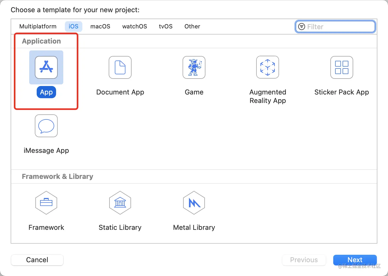
Task: Select the tvOS tab
Action: click(x=166, y=27)
